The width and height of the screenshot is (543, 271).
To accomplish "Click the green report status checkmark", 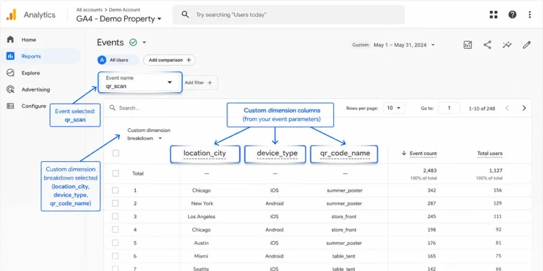I will pos(133,43).
